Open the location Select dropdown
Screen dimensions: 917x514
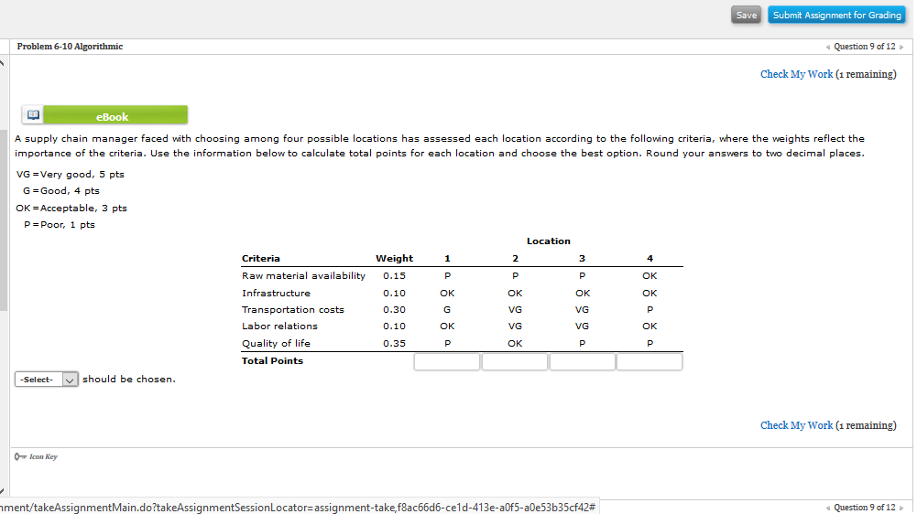pos(46,380)
